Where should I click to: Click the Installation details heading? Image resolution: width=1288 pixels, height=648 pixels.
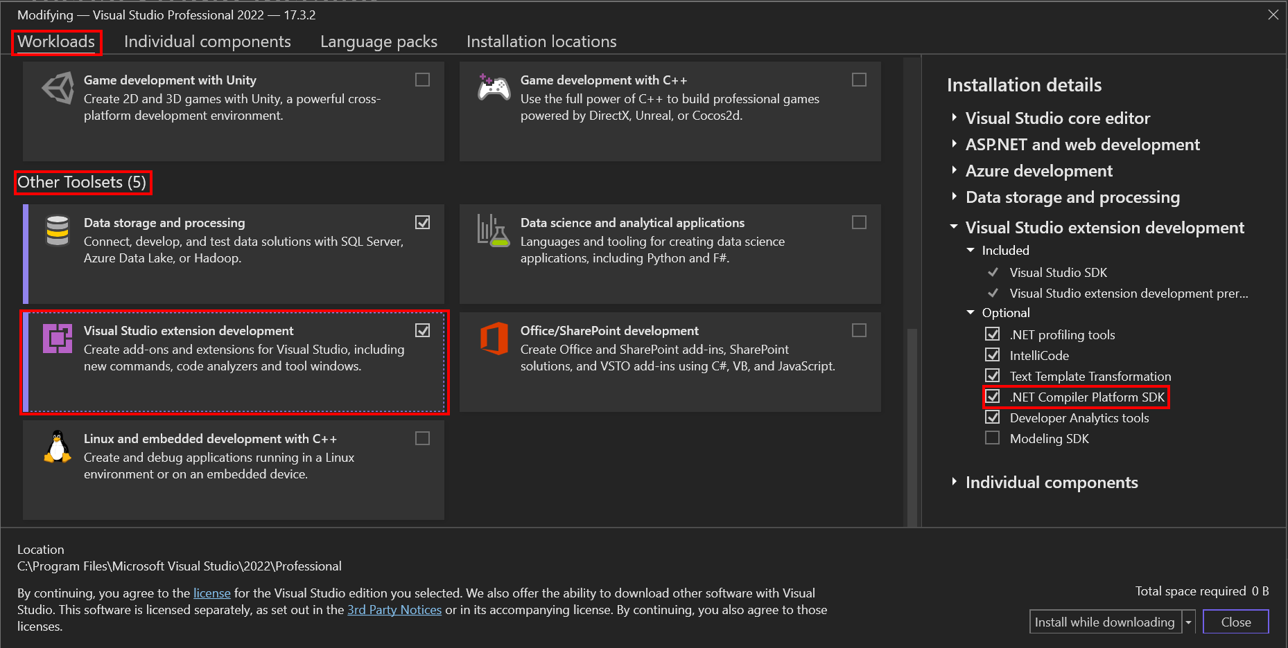(x=1024, y=85)
